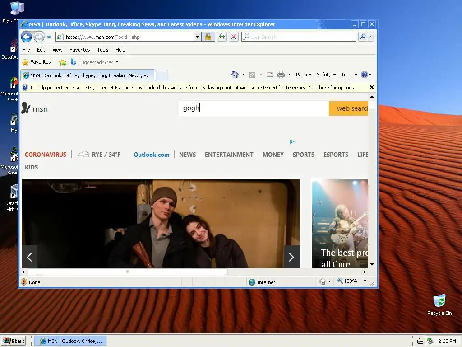462x347 pixels.
Task: Open the RYE / 34°F weather link
Action: (x=99, y=155)
